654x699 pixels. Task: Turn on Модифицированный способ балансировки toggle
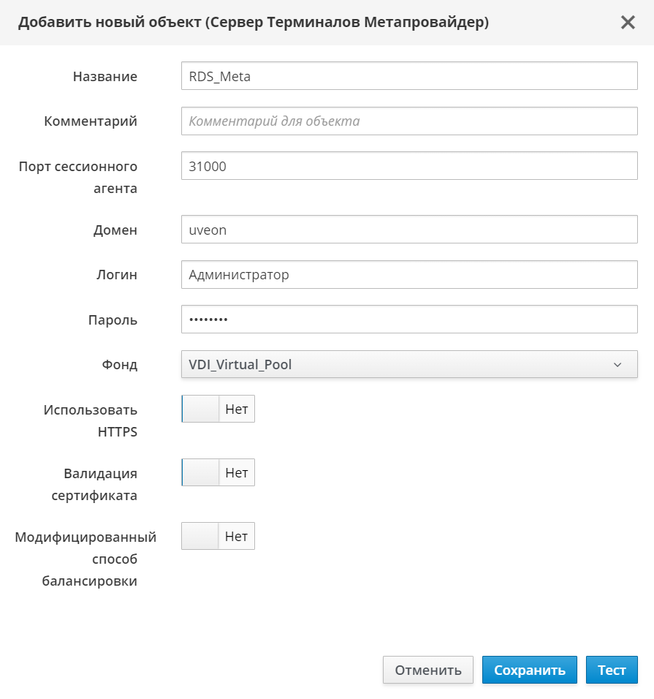[218, 536]
